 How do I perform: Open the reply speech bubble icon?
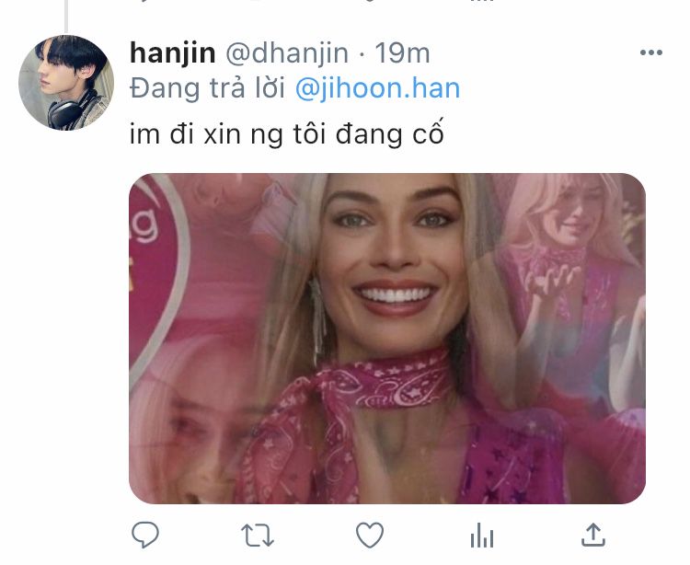(145, 535)
